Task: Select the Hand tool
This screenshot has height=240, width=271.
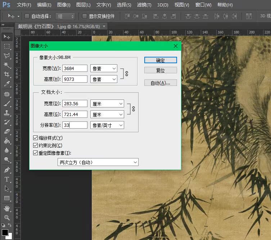Action: (7, 208)
